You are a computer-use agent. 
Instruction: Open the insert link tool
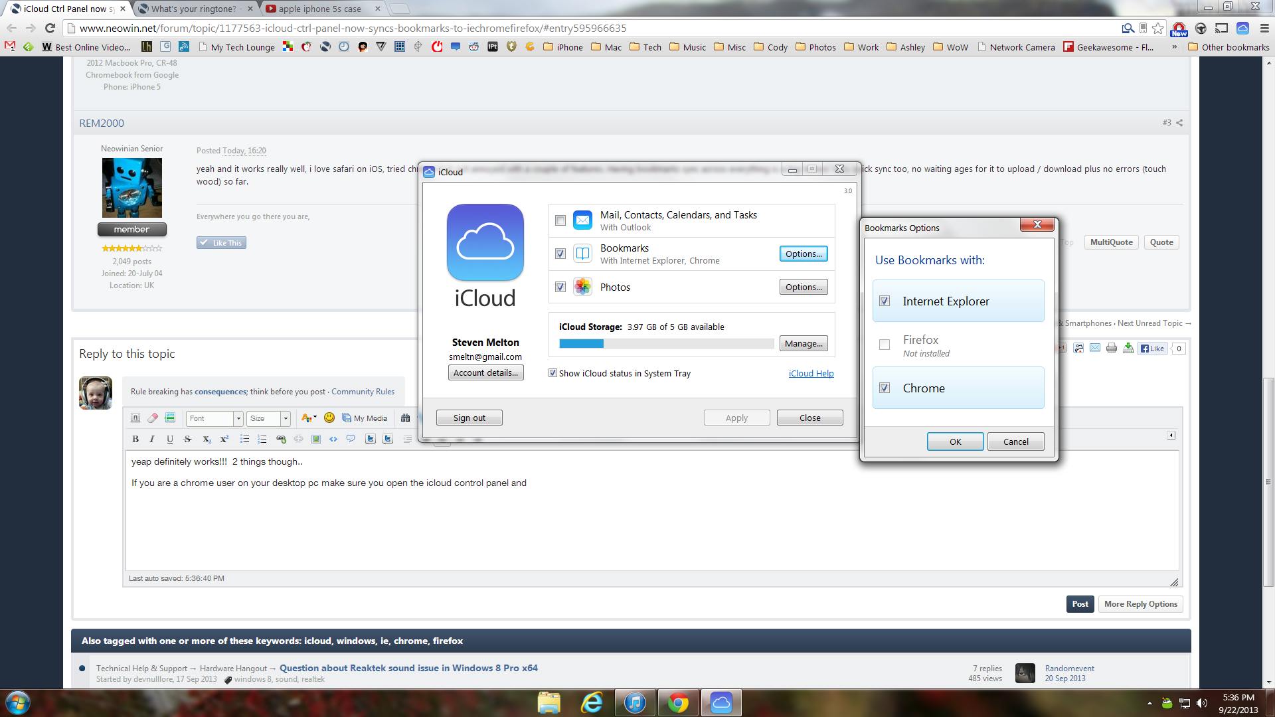[x=281, y=439]
